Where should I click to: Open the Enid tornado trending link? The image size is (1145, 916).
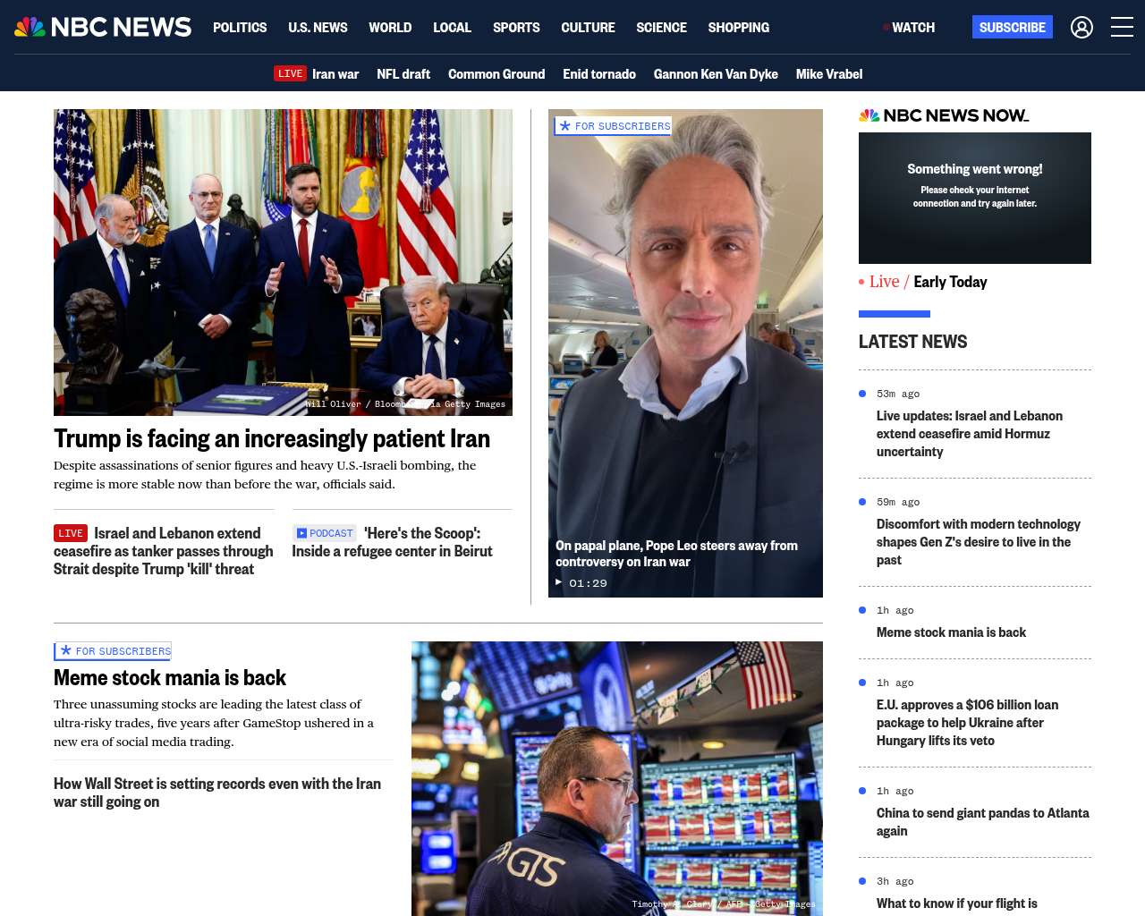[599, 74]
